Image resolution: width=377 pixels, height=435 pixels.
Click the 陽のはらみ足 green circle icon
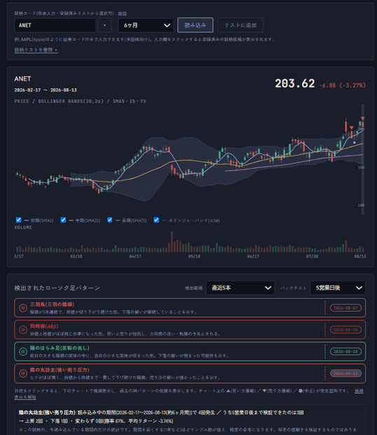point(23,352)
